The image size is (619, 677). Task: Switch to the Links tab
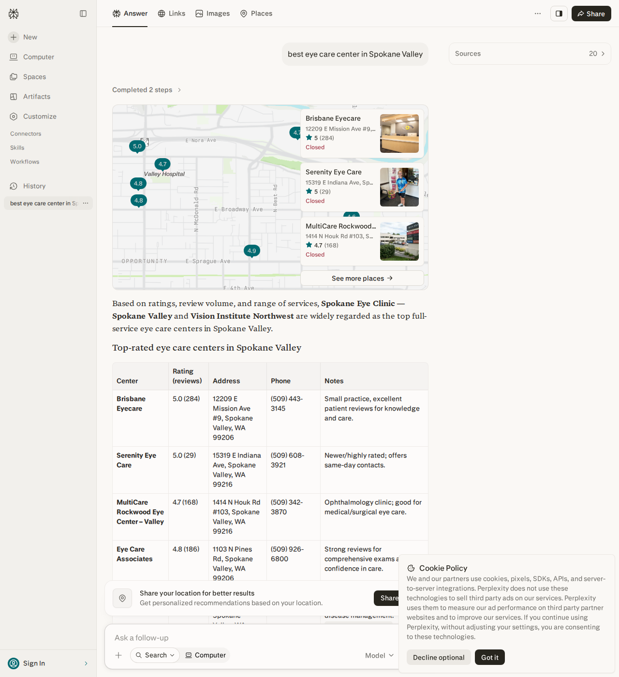172,14
